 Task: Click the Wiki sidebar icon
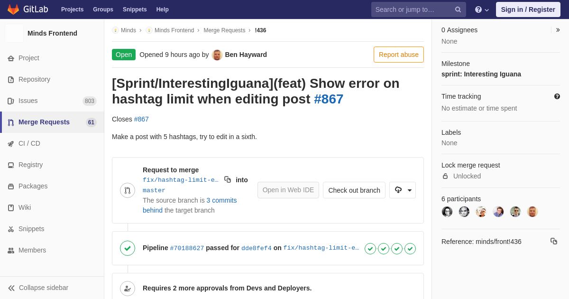point(11,208)
